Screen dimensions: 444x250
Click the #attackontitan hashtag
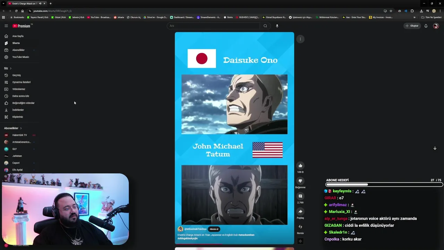coord(246,235)
